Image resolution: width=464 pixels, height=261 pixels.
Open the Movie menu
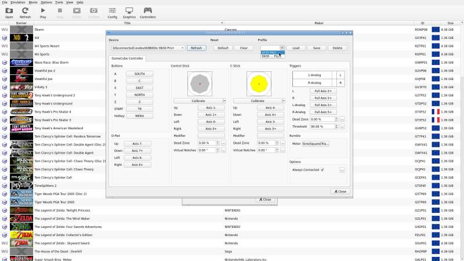tap(33, 2)
